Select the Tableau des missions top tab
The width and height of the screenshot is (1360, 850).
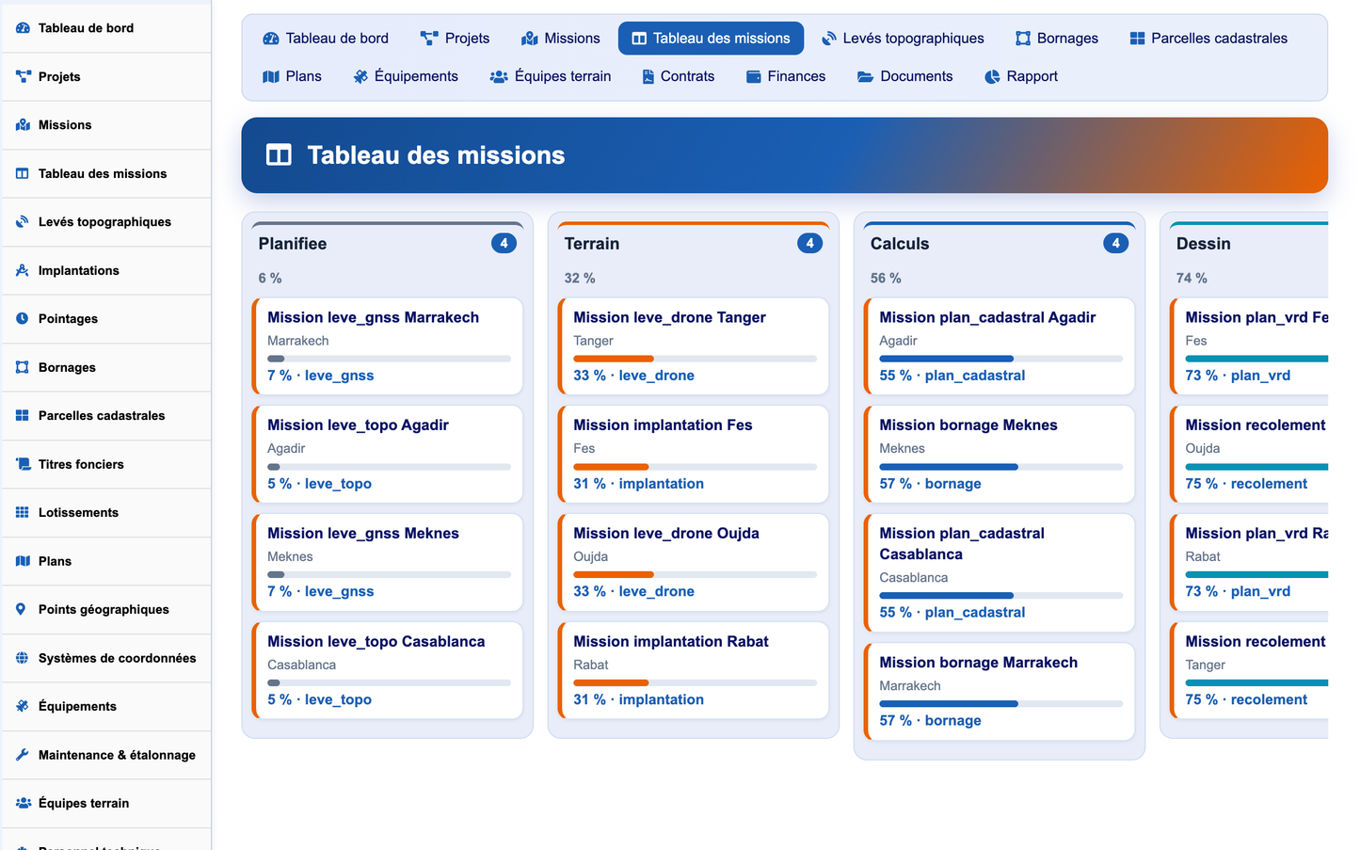click(x=711, y=39)
